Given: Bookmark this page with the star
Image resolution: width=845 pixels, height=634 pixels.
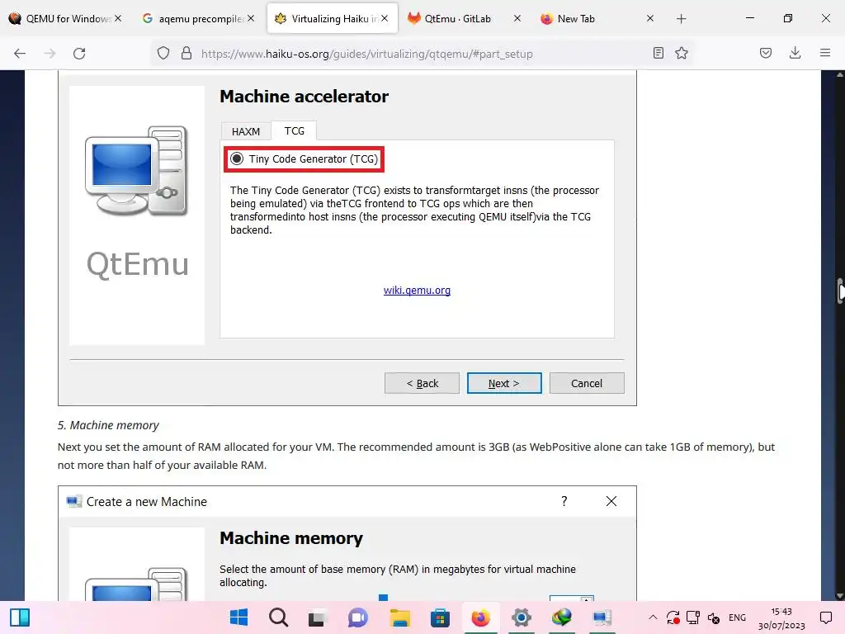Looking at the screenshot, I should [682, 53].
